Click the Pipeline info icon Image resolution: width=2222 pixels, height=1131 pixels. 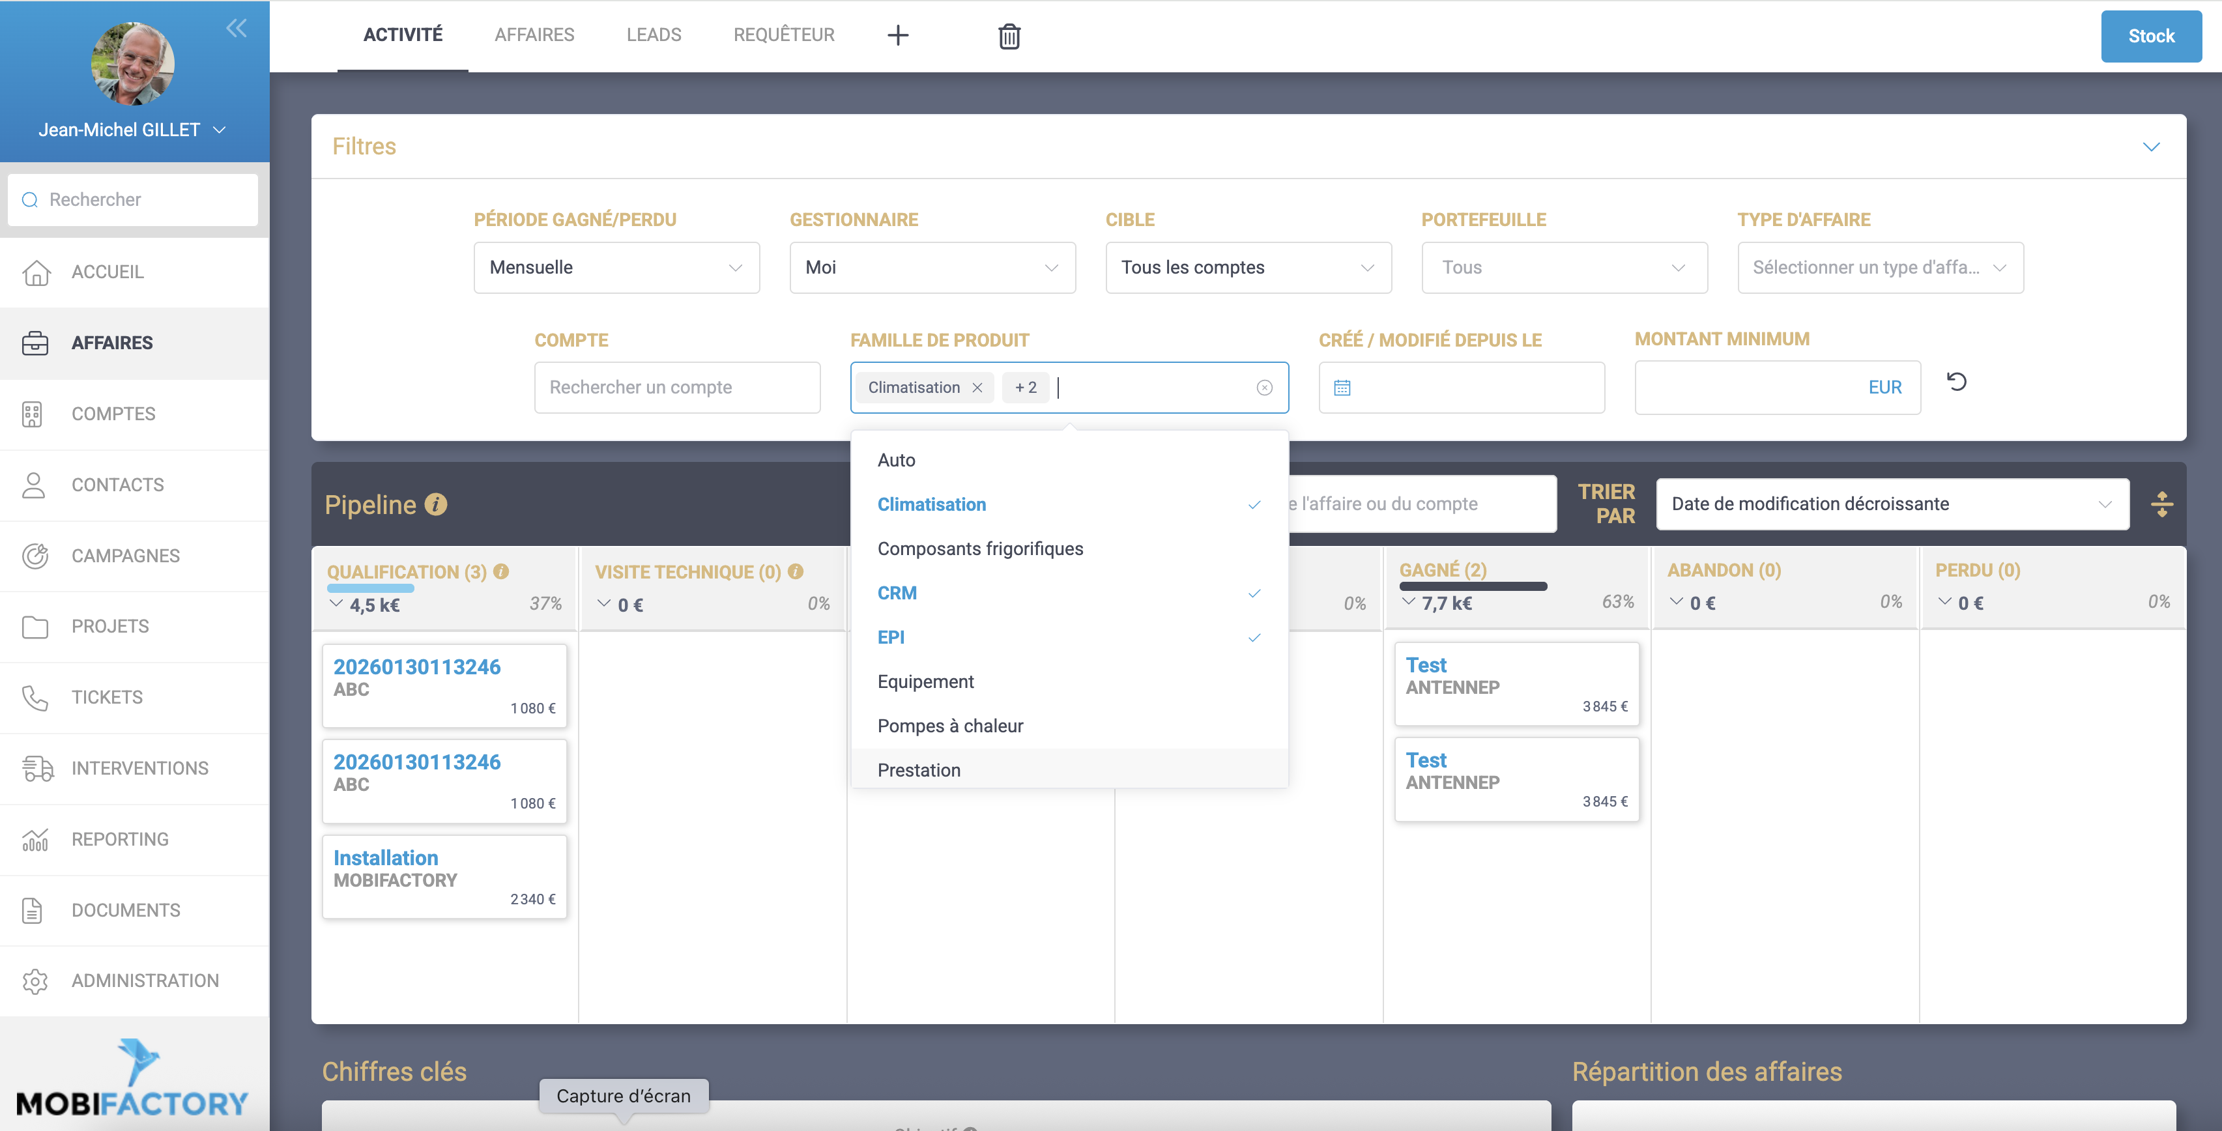click(x=437, y=504)
